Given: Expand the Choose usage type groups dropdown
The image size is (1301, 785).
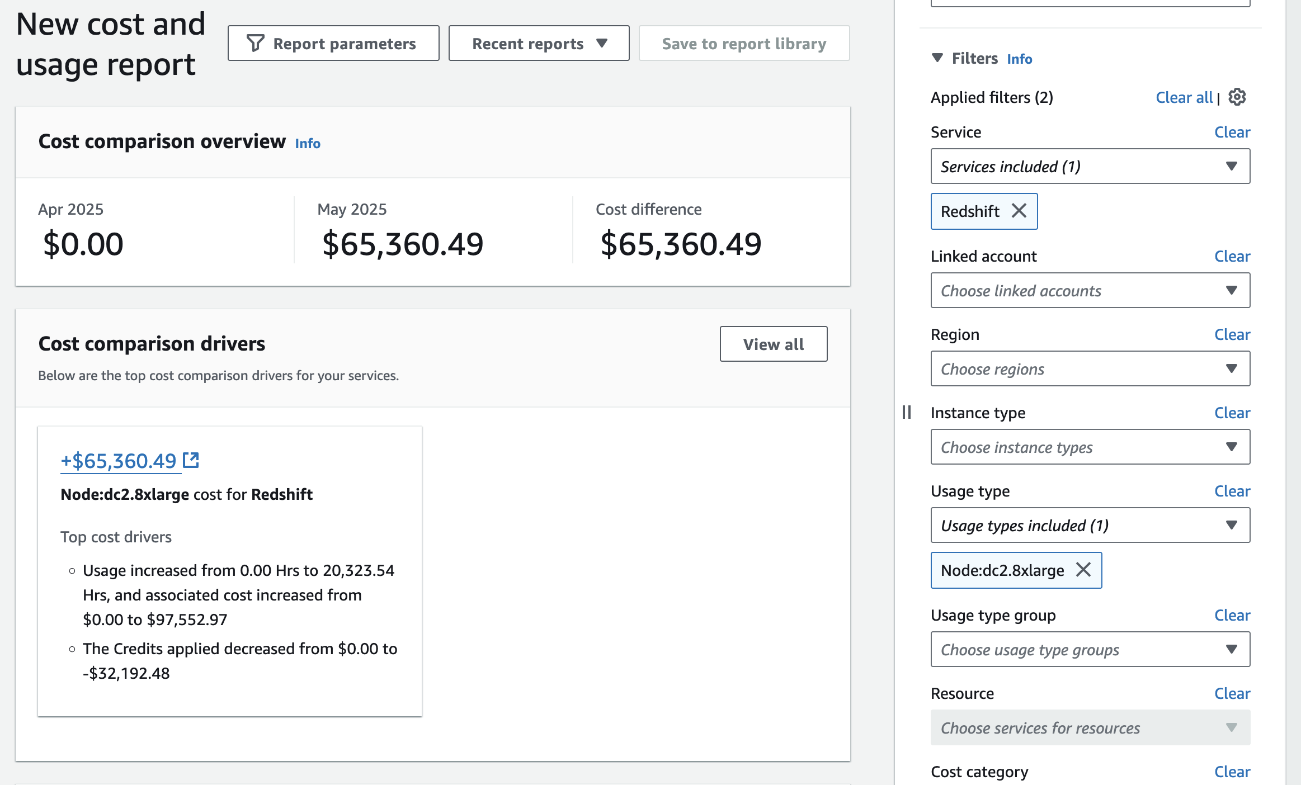Looking at the screenshot, I should click(x=1090, y=649).
